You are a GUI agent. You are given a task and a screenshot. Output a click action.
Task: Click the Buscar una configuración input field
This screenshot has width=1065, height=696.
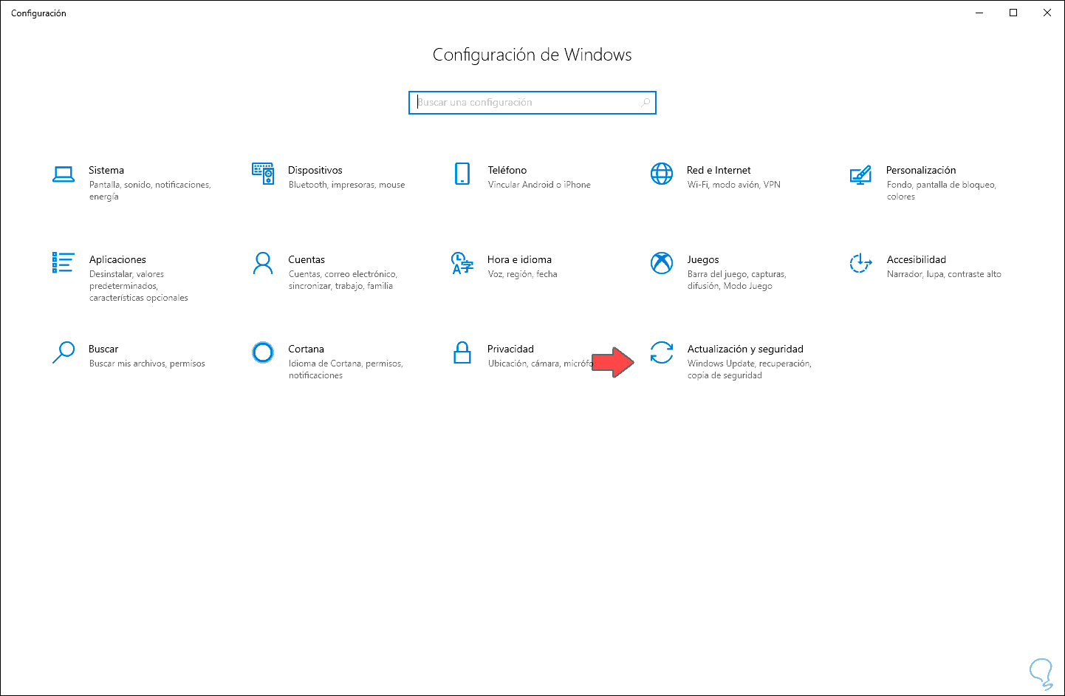point(517,102)
